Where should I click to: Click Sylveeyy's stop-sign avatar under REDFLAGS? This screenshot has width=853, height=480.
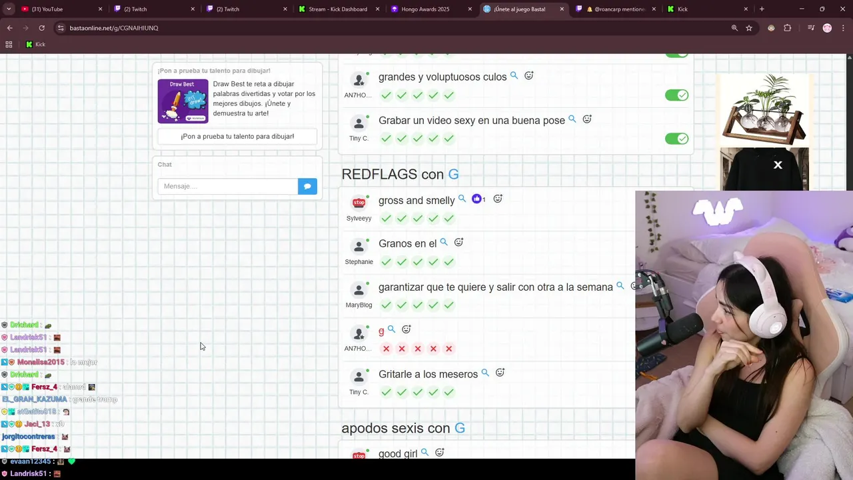[359, 203]
